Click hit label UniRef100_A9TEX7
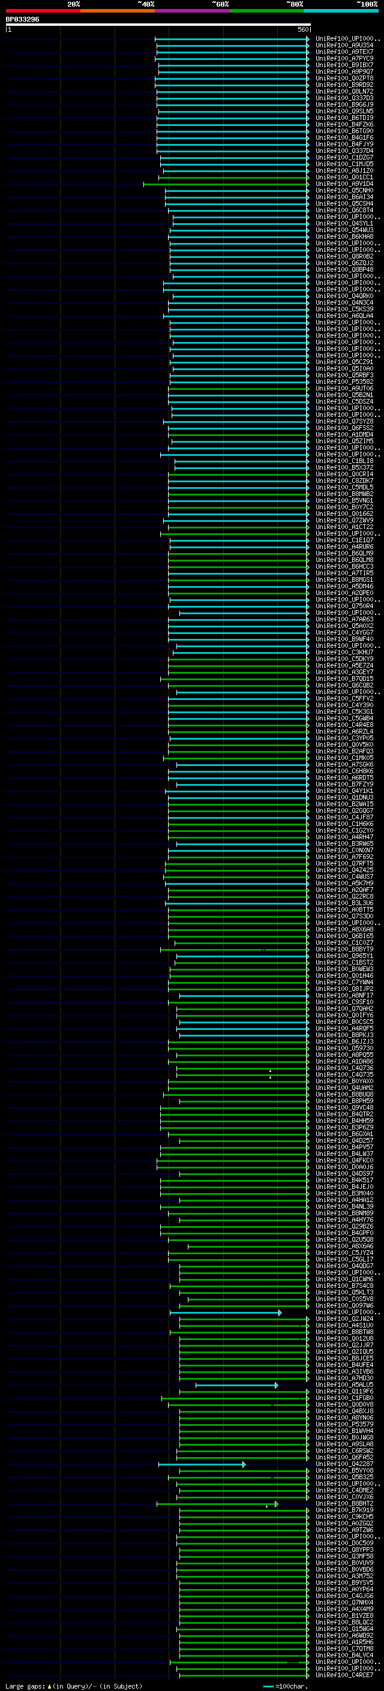The height and width of the screenshot is (1691, 384). click(x=344, y=53)
